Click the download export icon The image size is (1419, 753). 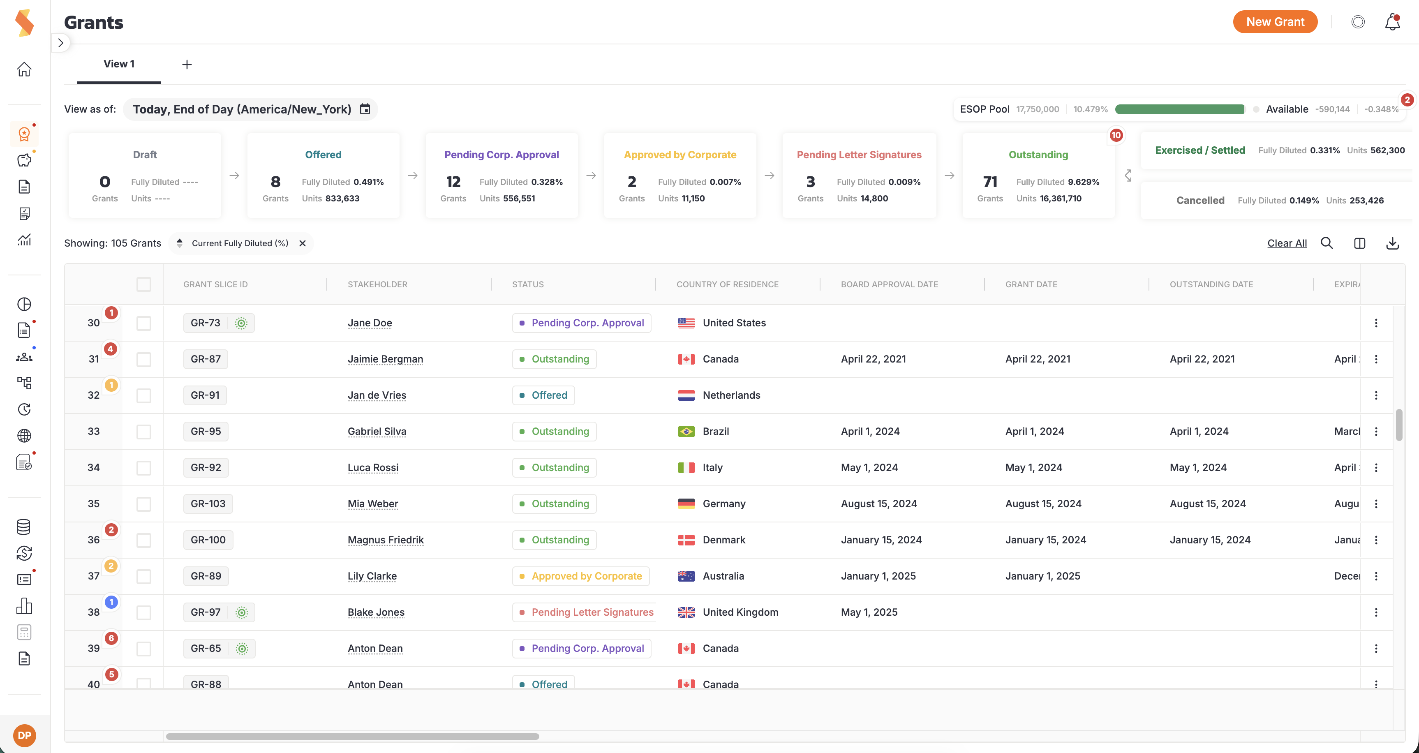[x=1392, y=243]
